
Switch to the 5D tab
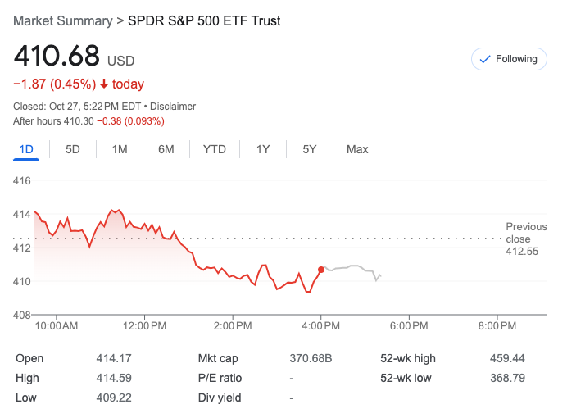click(73, 149)
